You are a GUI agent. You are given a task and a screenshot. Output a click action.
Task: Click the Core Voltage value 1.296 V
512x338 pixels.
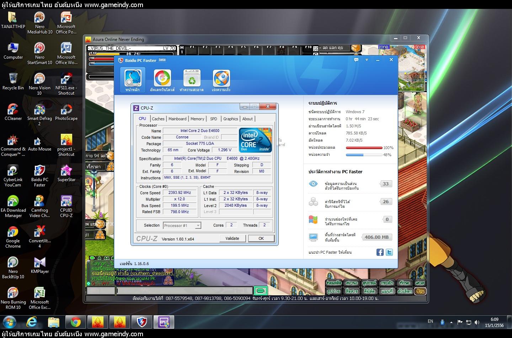225,150
